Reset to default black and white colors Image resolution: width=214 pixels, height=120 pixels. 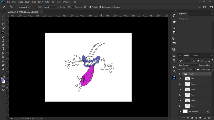[1, 77]
